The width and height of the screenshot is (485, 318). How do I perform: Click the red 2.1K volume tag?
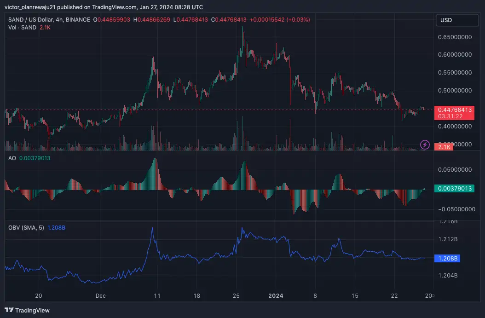pyautogui.click(x=444, y=147)
